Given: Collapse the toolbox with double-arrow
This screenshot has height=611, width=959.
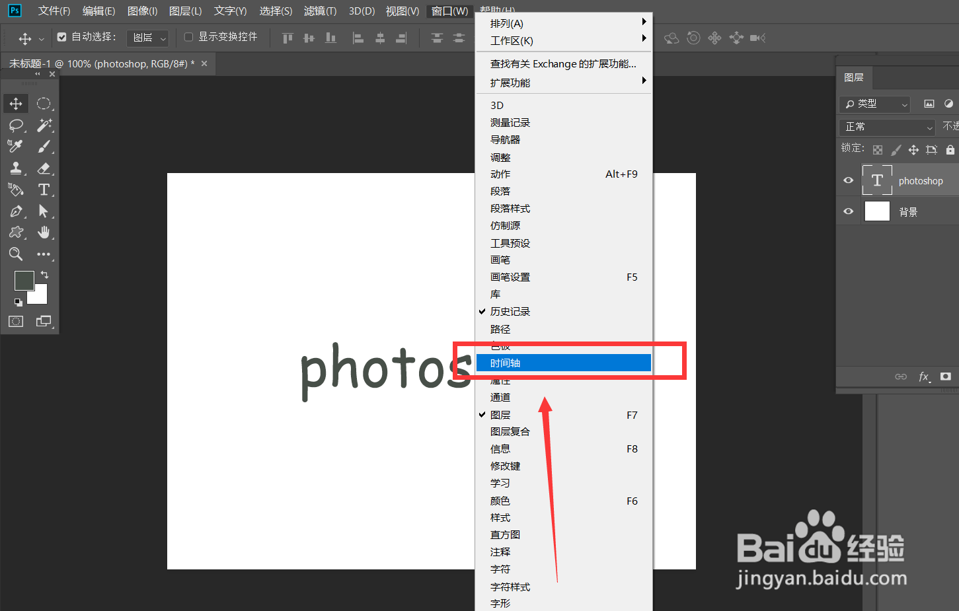Looking at the screenshot, I should tap(38, 74).
